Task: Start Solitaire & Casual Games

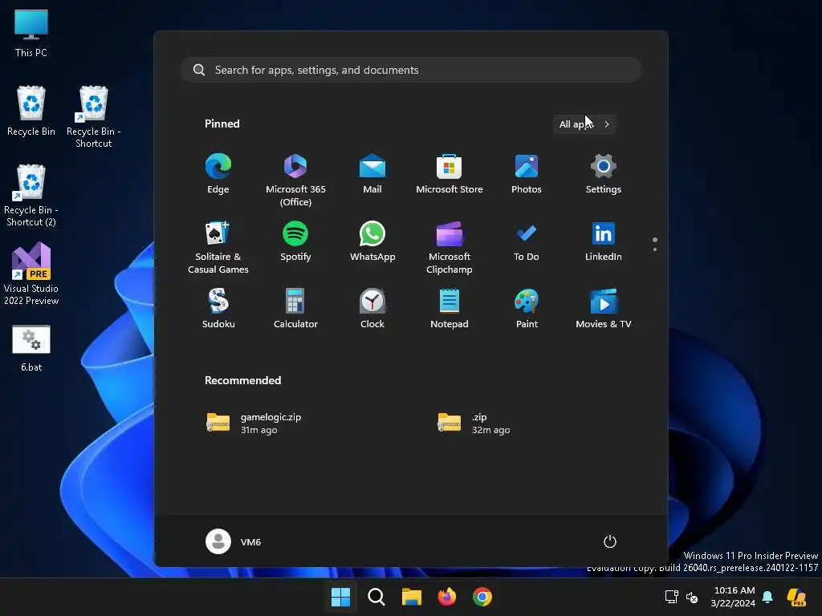Action: click(218, 247)
